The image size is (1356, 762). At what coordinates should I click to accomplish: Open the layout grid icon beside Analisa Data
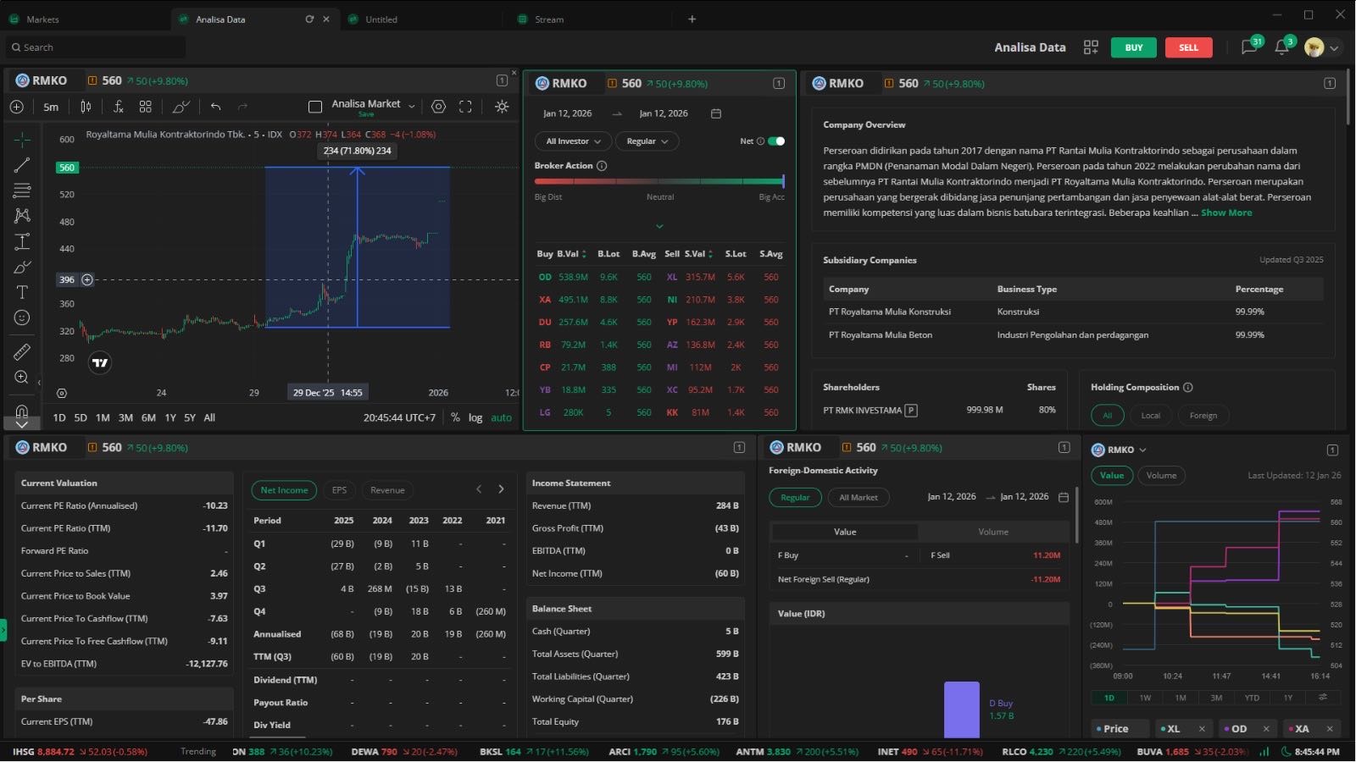pos(1091,47)
